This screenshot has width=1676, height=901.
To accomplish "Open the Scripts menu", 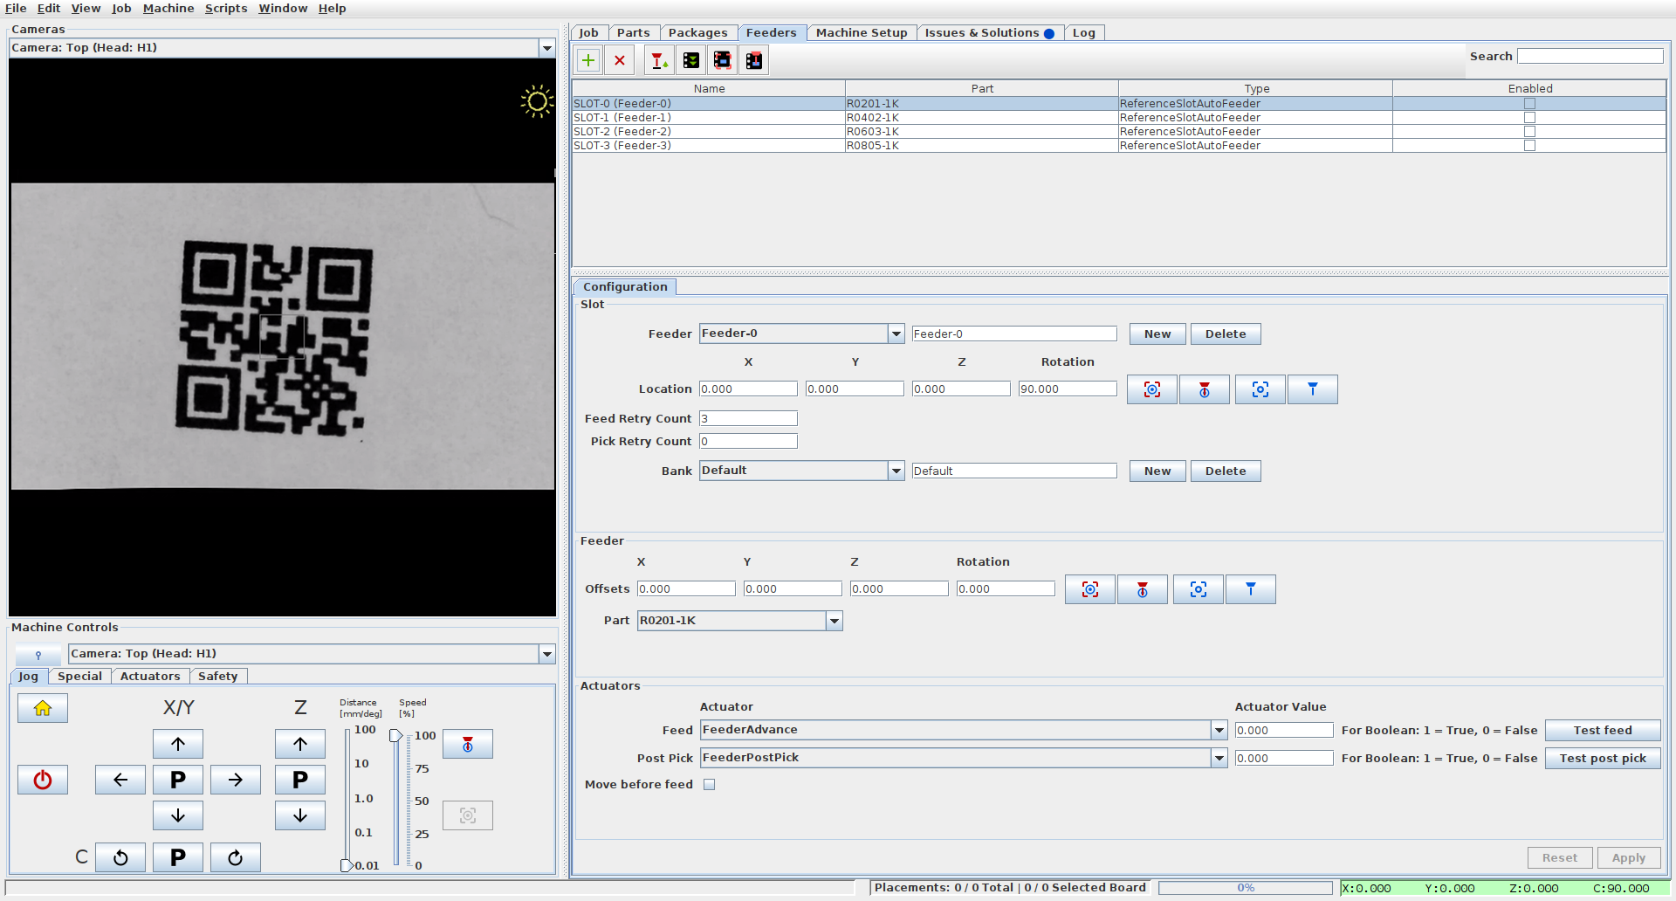I will [x=226, y=8].
